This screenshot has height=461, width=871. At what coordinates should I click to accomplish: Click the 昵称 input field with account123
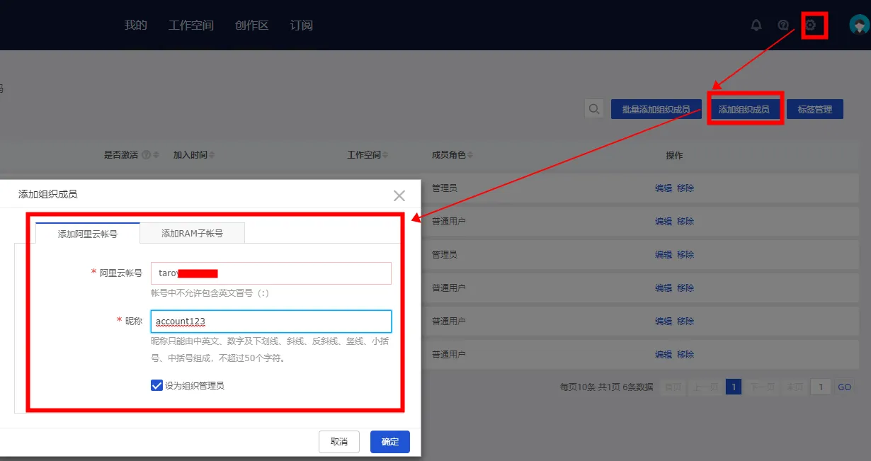point(271,321)
